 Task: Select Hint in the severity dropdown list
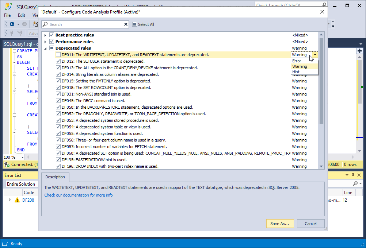(x=296, y=72)
